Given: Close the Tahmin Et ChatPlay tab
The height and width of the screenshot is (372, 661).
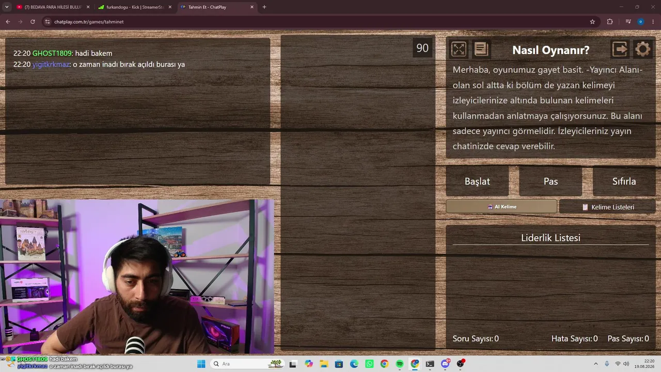Looking at the screenshot, I should coord(252,7).
